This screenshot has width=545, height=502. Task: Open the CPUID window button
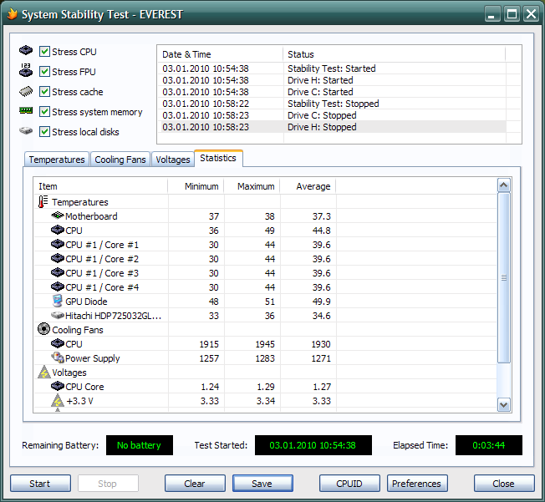click(349, 484)
